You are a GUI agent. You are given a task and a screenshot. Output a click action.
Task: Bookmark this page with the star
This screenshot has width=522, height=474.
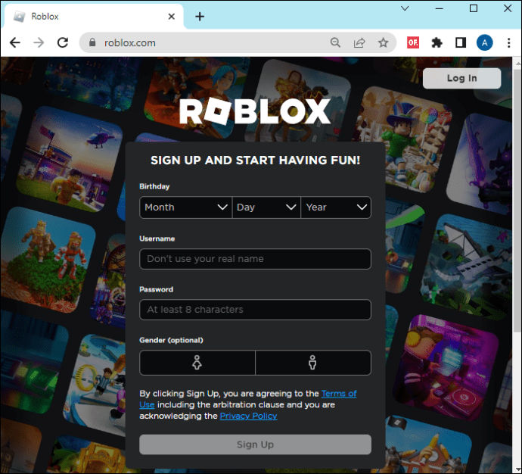(x=383, y=42)
